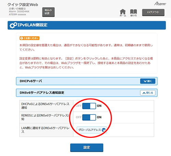This screenshot has height=156, width=171.
Task: Open the user guide (使い方) book icon
Action: coord(133,13)
